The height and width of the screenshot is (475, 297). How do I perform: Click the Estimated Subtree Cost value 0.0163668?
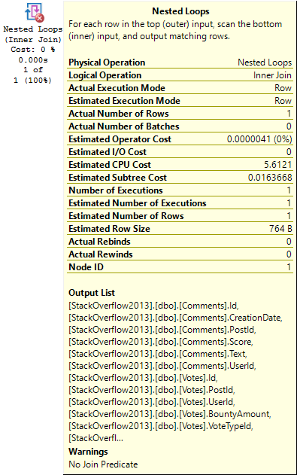(270, 177)
